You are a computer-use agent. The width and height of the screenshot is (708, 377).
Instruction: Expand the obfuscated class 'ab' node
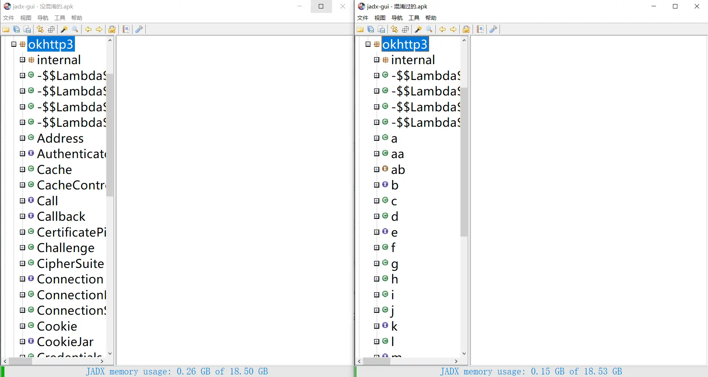[x=377, y=170]
